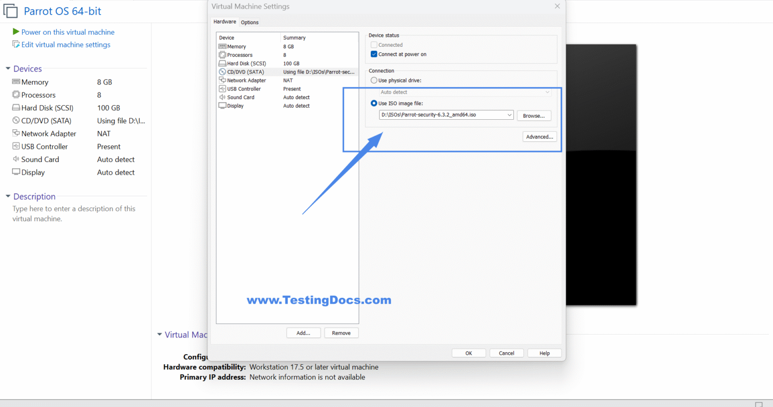Select the CD/DVD (SATA) disc icon
This screenshot has width=773, height=407.
click(221, 71)
